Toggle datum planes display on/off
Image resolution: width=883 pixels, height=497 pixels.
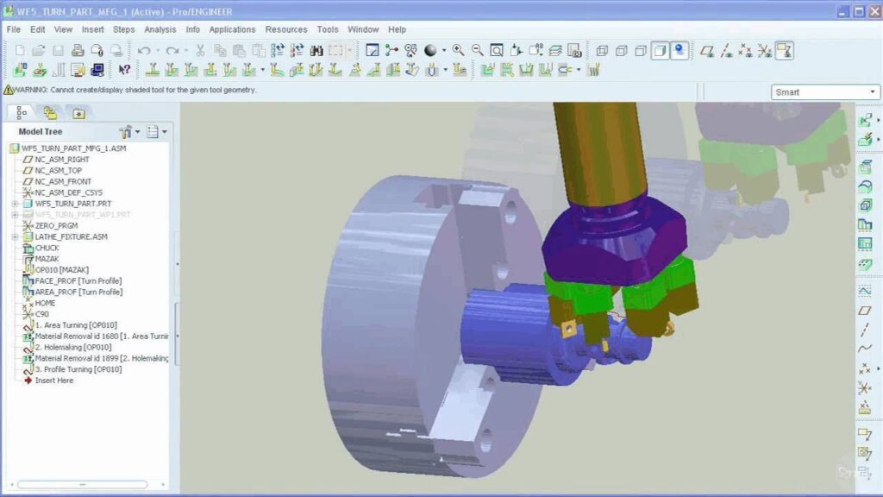click(708, 51)
